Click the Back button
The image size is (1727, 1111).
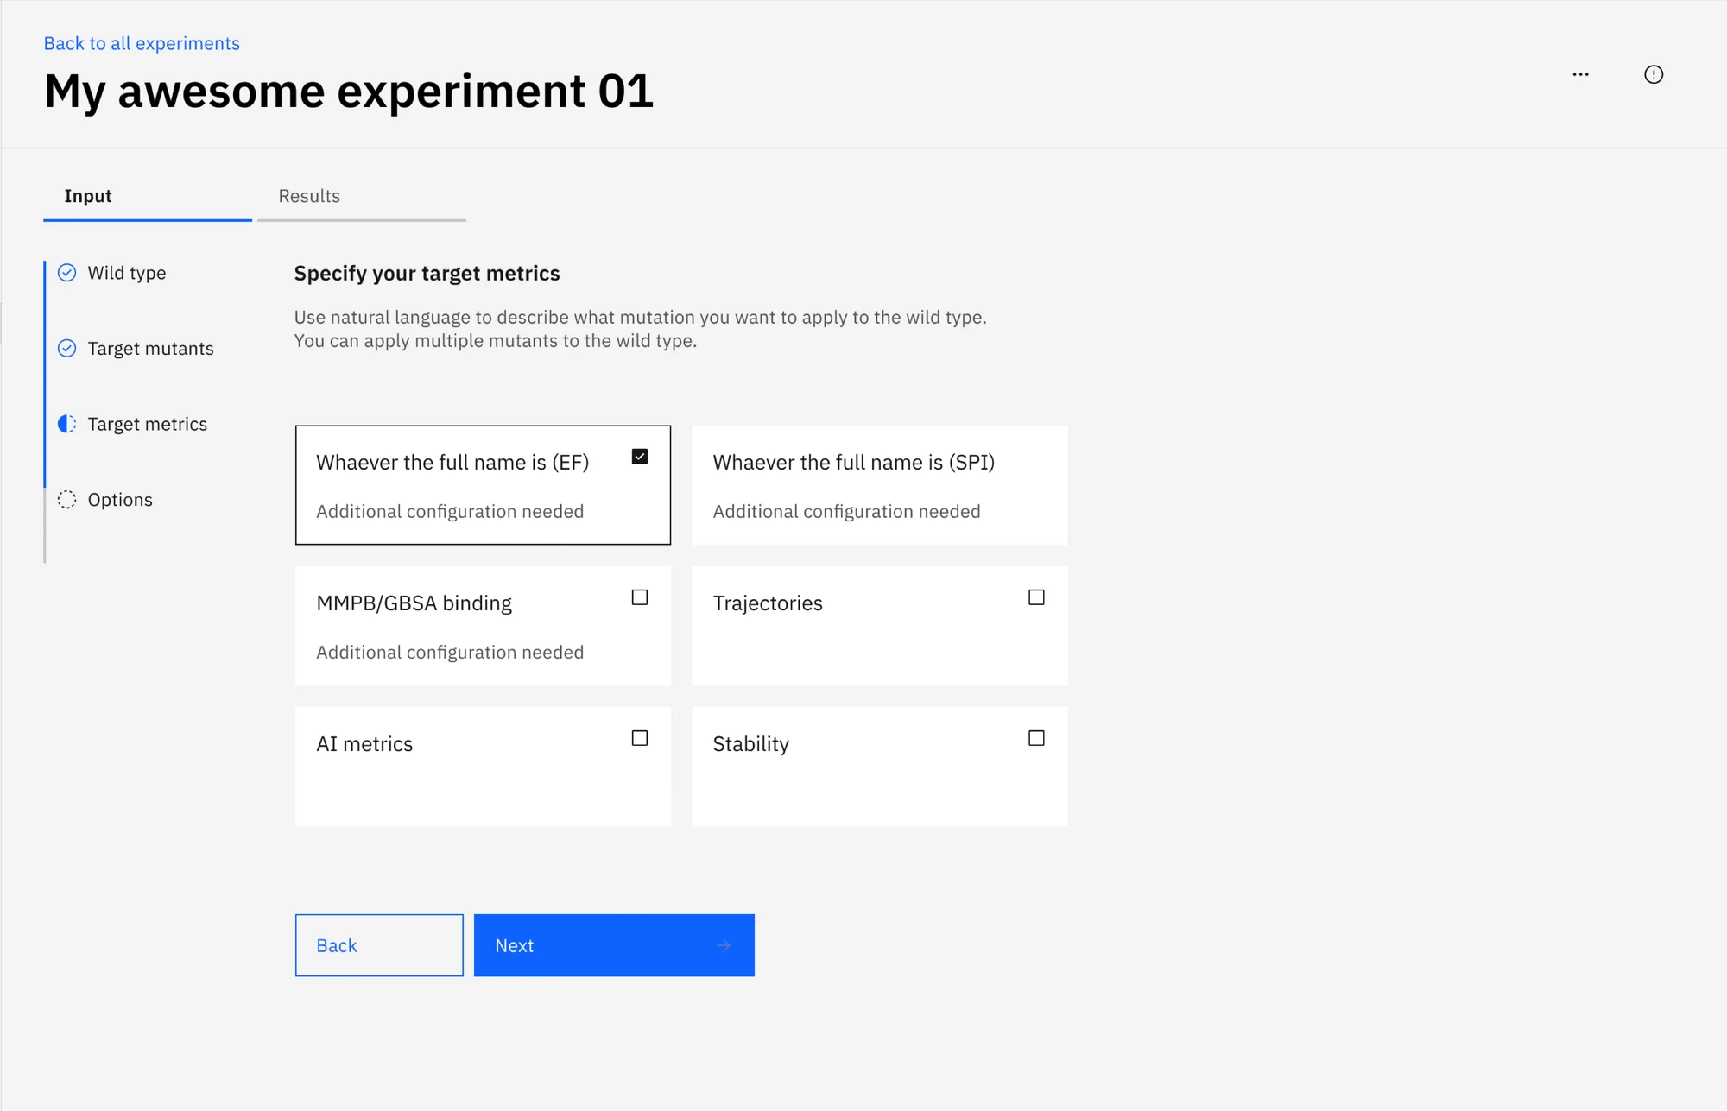coord(379,945)
